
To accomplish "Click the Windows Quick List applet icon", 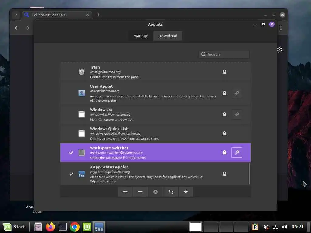I will click(81, 133).
